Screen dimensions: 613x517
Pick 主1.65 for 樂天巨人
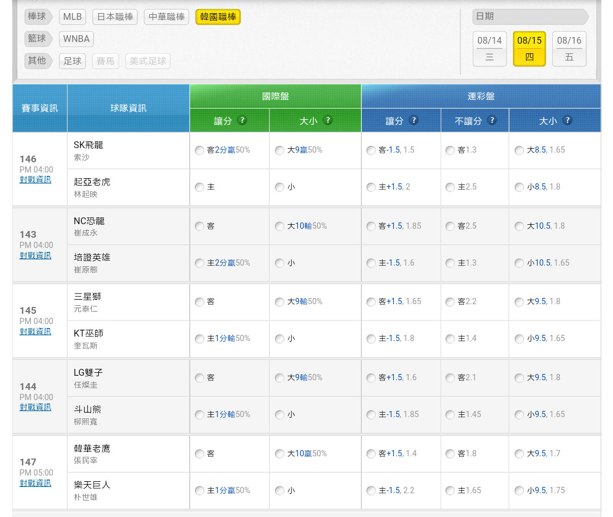(450, 491)
